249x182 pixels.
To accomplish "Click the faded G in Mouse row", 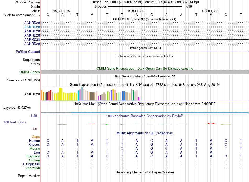I will [166, 149].
